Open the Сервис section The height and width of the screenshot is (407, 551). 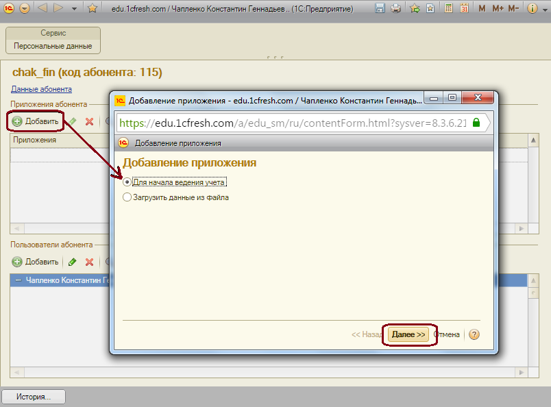53,33
